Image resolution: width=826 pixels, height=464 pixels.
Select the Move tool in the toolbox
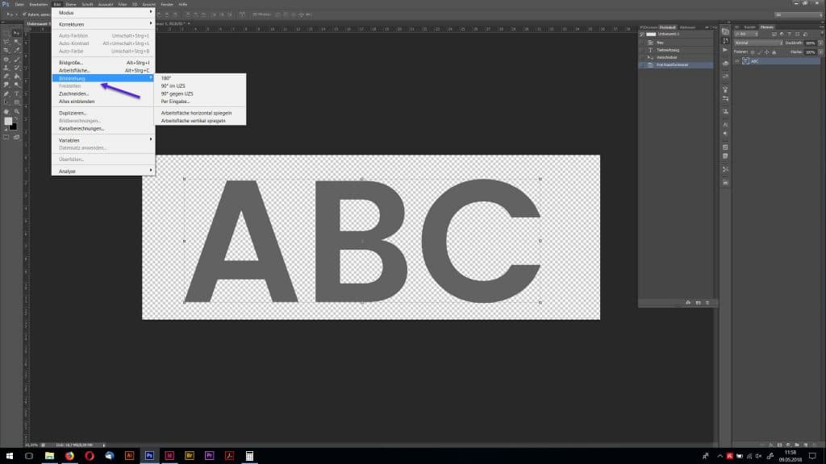16,33
